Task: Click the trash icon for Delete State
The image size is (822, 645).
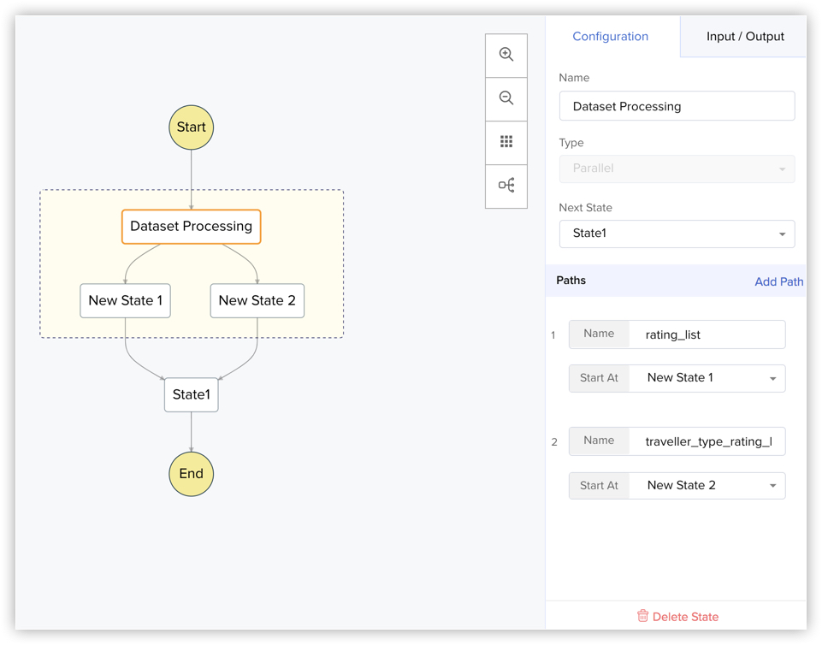Action: (642, 616)
